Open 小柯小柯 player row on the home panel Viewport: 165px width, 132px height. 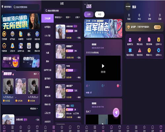click(21, 119)
